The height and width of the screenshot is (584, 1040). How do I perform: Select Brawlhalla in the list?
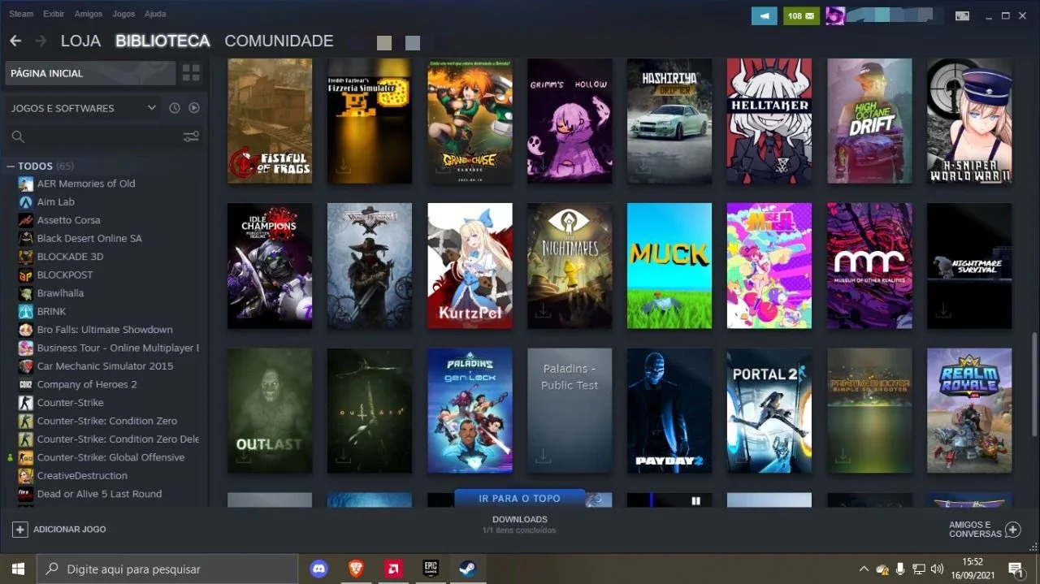click(60, 293)
